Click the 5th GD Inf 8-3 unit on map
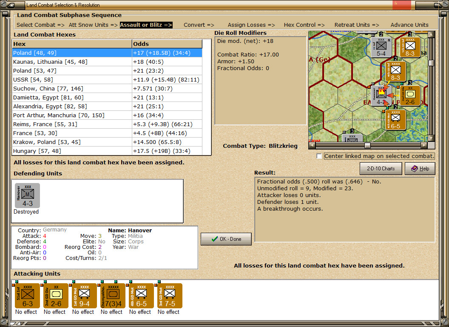This screenshot has width=449, height=327. [410, 47]
